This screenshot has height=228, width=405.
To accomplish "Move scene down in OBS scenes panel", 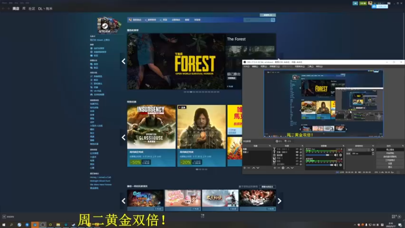I will pyautogui.click(x=258, y=168).
